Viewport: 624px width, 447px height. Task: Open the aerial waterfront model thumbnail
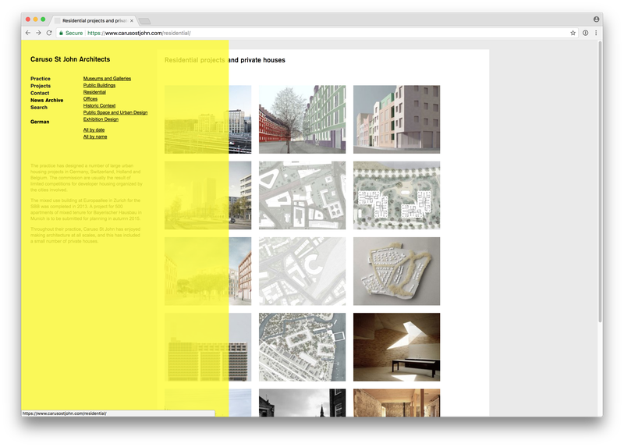[x=303, y=347]
